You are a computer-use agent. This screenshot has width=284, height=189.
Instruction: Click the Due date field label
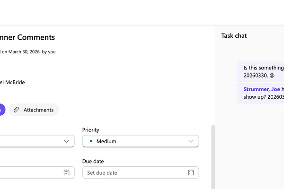93,161
